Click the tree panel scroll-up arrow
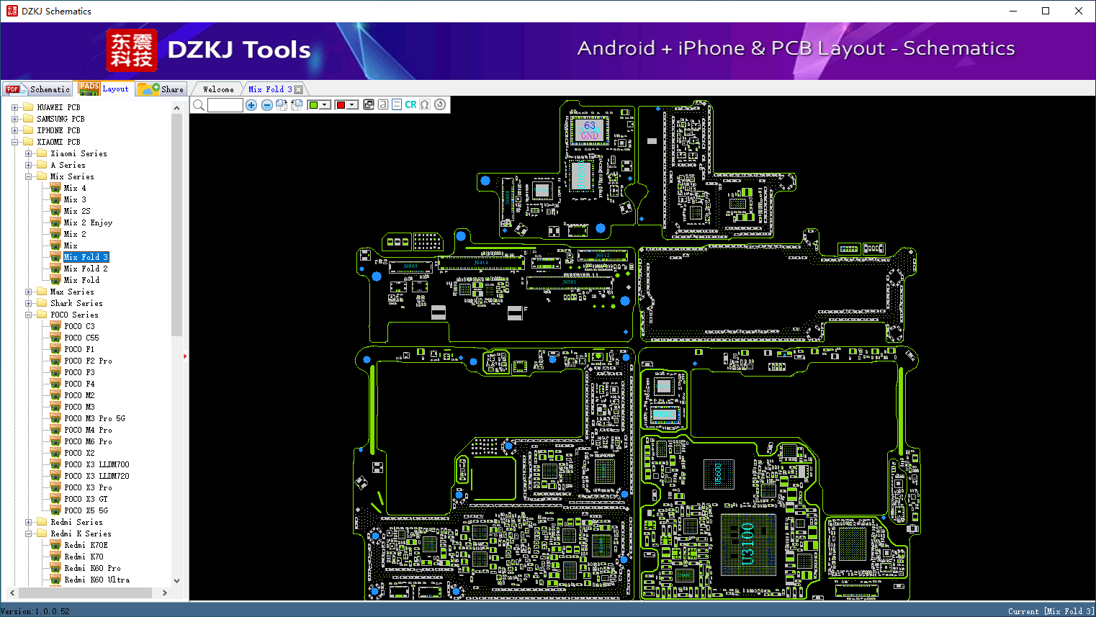 click(176, 108)
